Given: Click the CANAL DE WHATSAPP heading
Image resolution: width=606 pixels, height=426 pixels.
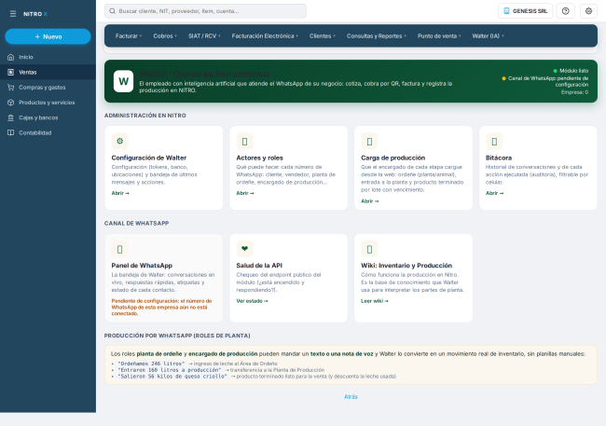Looking at the screenshot, I should pyautogui.click(x=136, y=224).
